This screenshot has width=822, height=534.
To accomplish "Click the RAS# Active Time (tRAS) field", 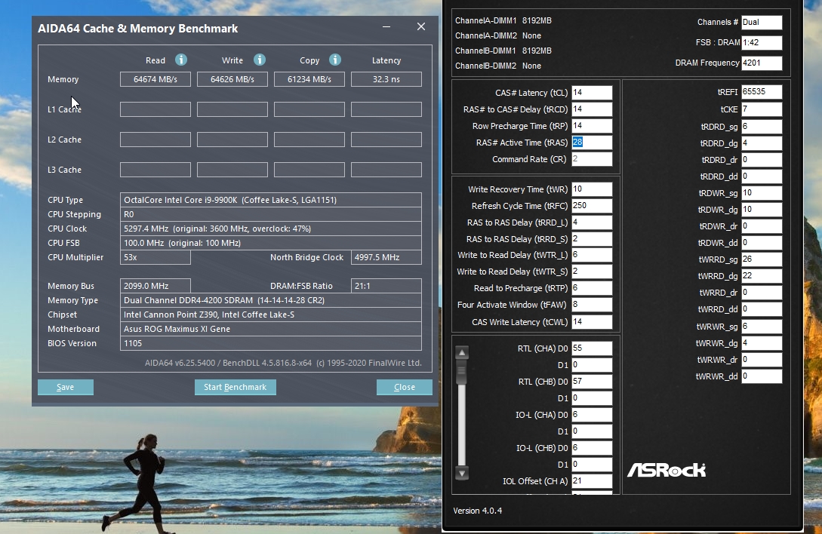I will (591, 143).
